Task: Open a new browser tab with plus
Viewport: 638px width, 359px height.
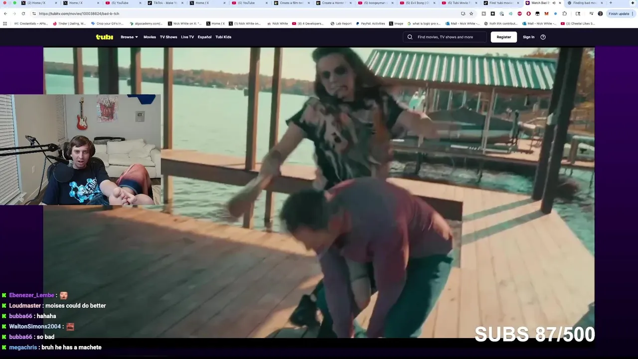Action: point(611,3)
